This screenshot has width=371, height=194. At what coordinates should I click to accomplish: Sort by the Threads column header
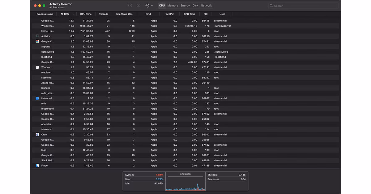pyautogui.click(x=104, y=14)
